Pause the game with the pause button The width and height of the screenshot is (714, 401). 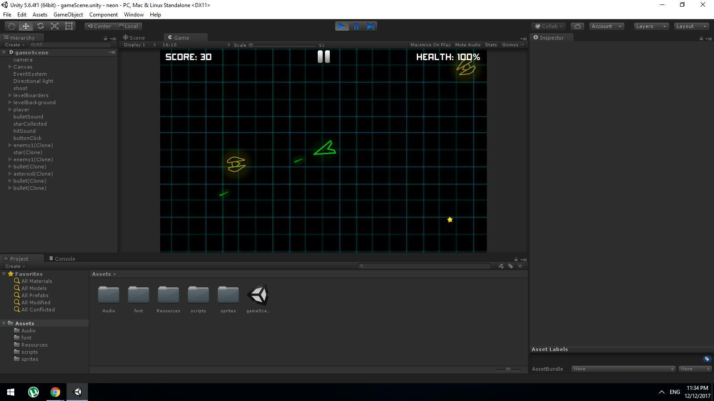tap(356, 26)
